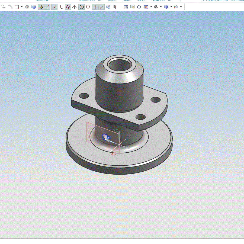
Task: Toggle End Point snap
Action: 47,7
